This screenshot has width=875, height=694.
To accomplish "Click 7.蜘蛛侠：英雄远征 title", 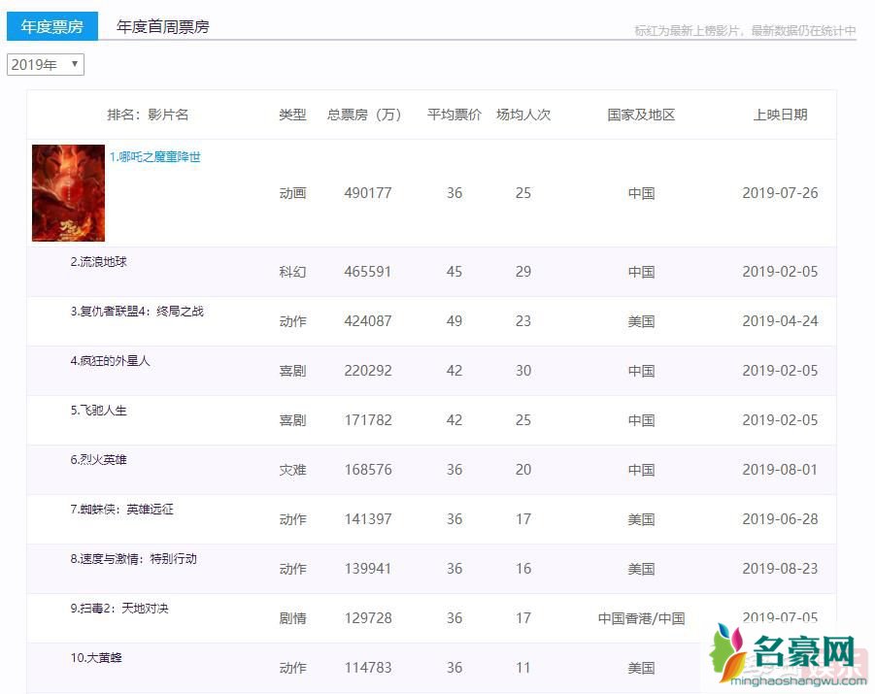I will tap(121, 510).
